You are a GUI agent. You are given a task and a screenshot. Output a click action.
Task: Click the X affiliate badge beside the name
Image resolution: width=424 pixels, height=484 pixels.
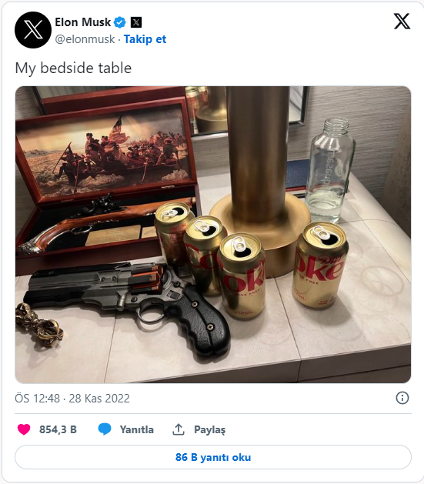[136, 22]
